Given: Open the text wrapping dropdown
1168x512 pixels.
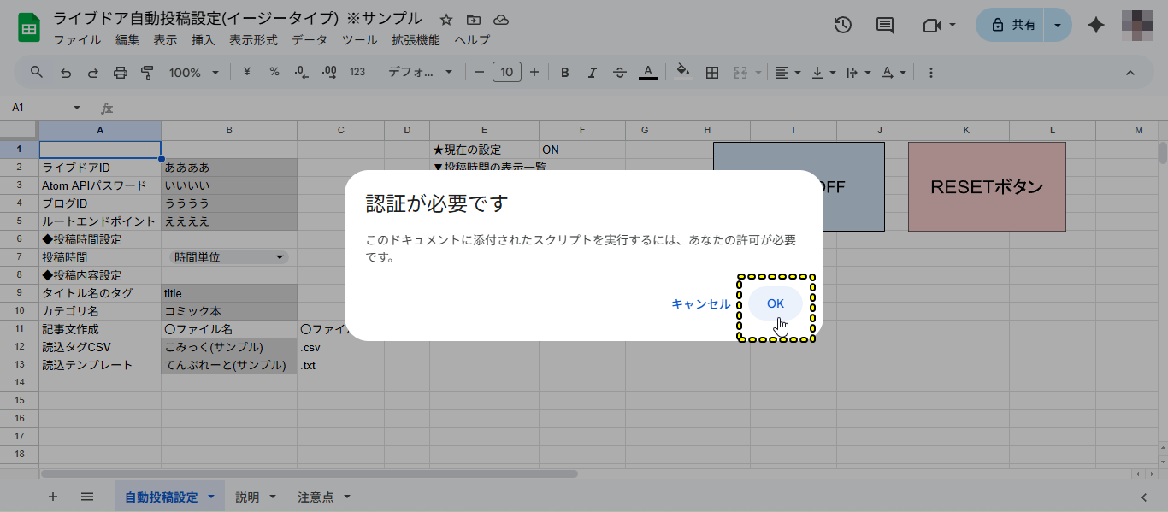Looking at the screenshot, I should (858, 73).
